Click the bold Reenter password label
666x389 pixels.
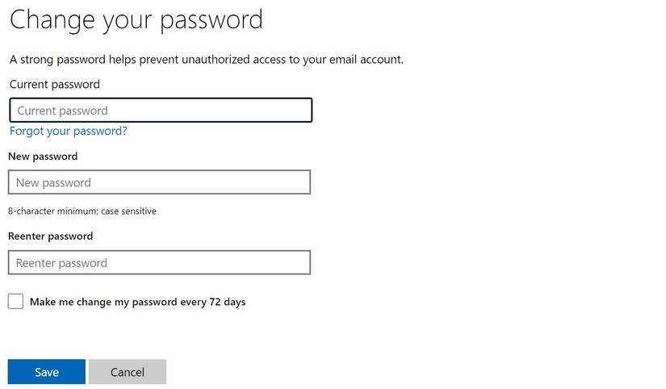tap(51, 236)
